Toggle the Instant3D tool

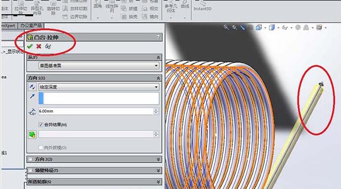203,6
